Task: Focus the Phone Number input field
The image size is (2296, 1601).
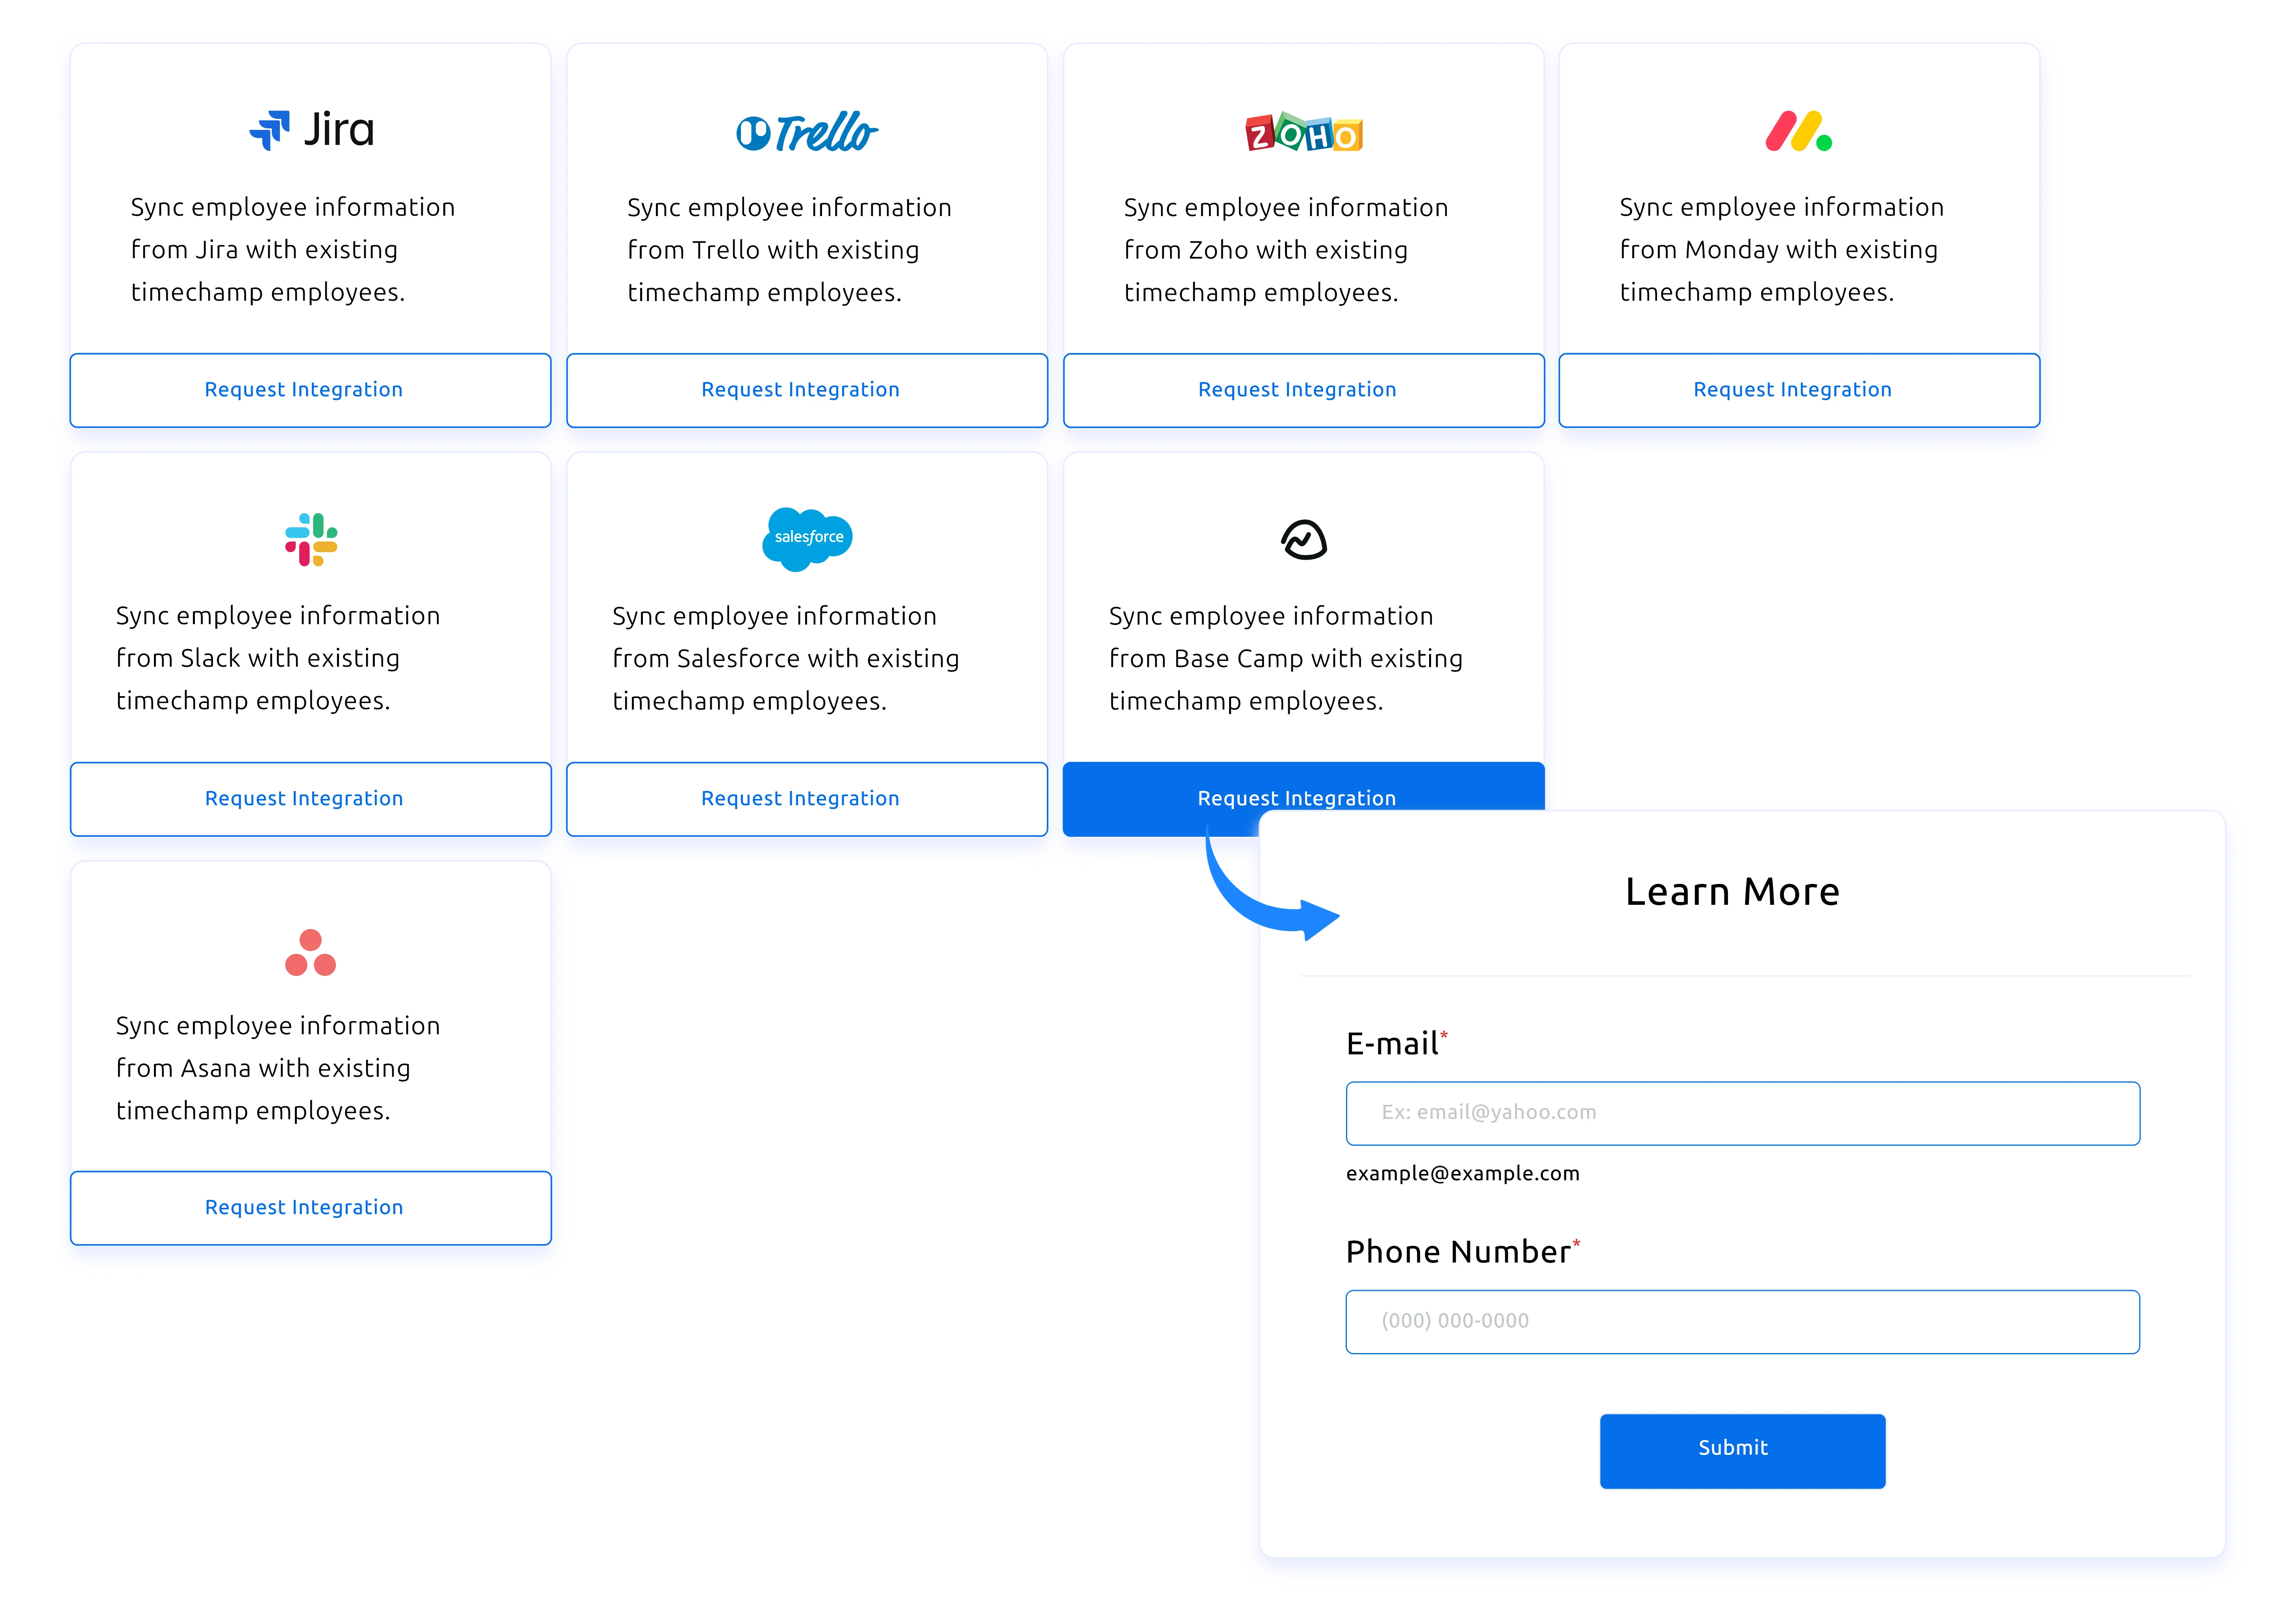Action: point(1742,1321)
